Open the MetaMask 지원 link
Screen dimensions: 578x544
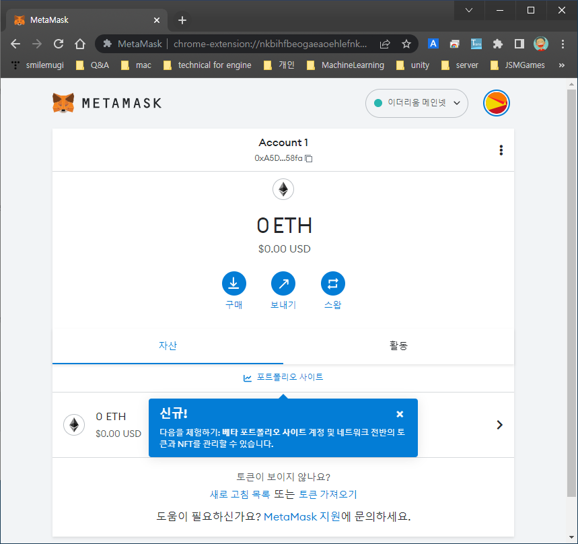tap(302, 516)
